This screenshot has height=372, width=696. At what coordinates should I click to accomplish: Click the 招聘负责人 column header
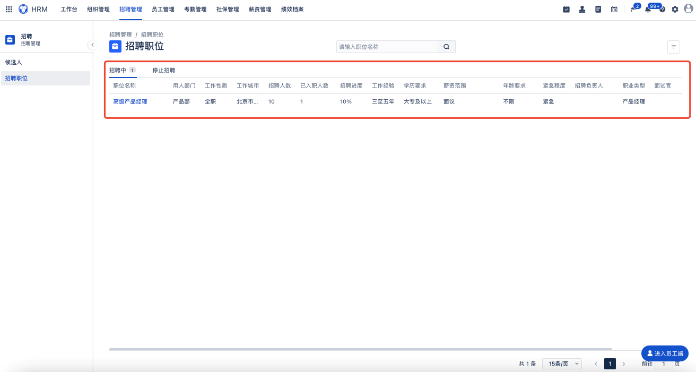[x=589, y=85]
